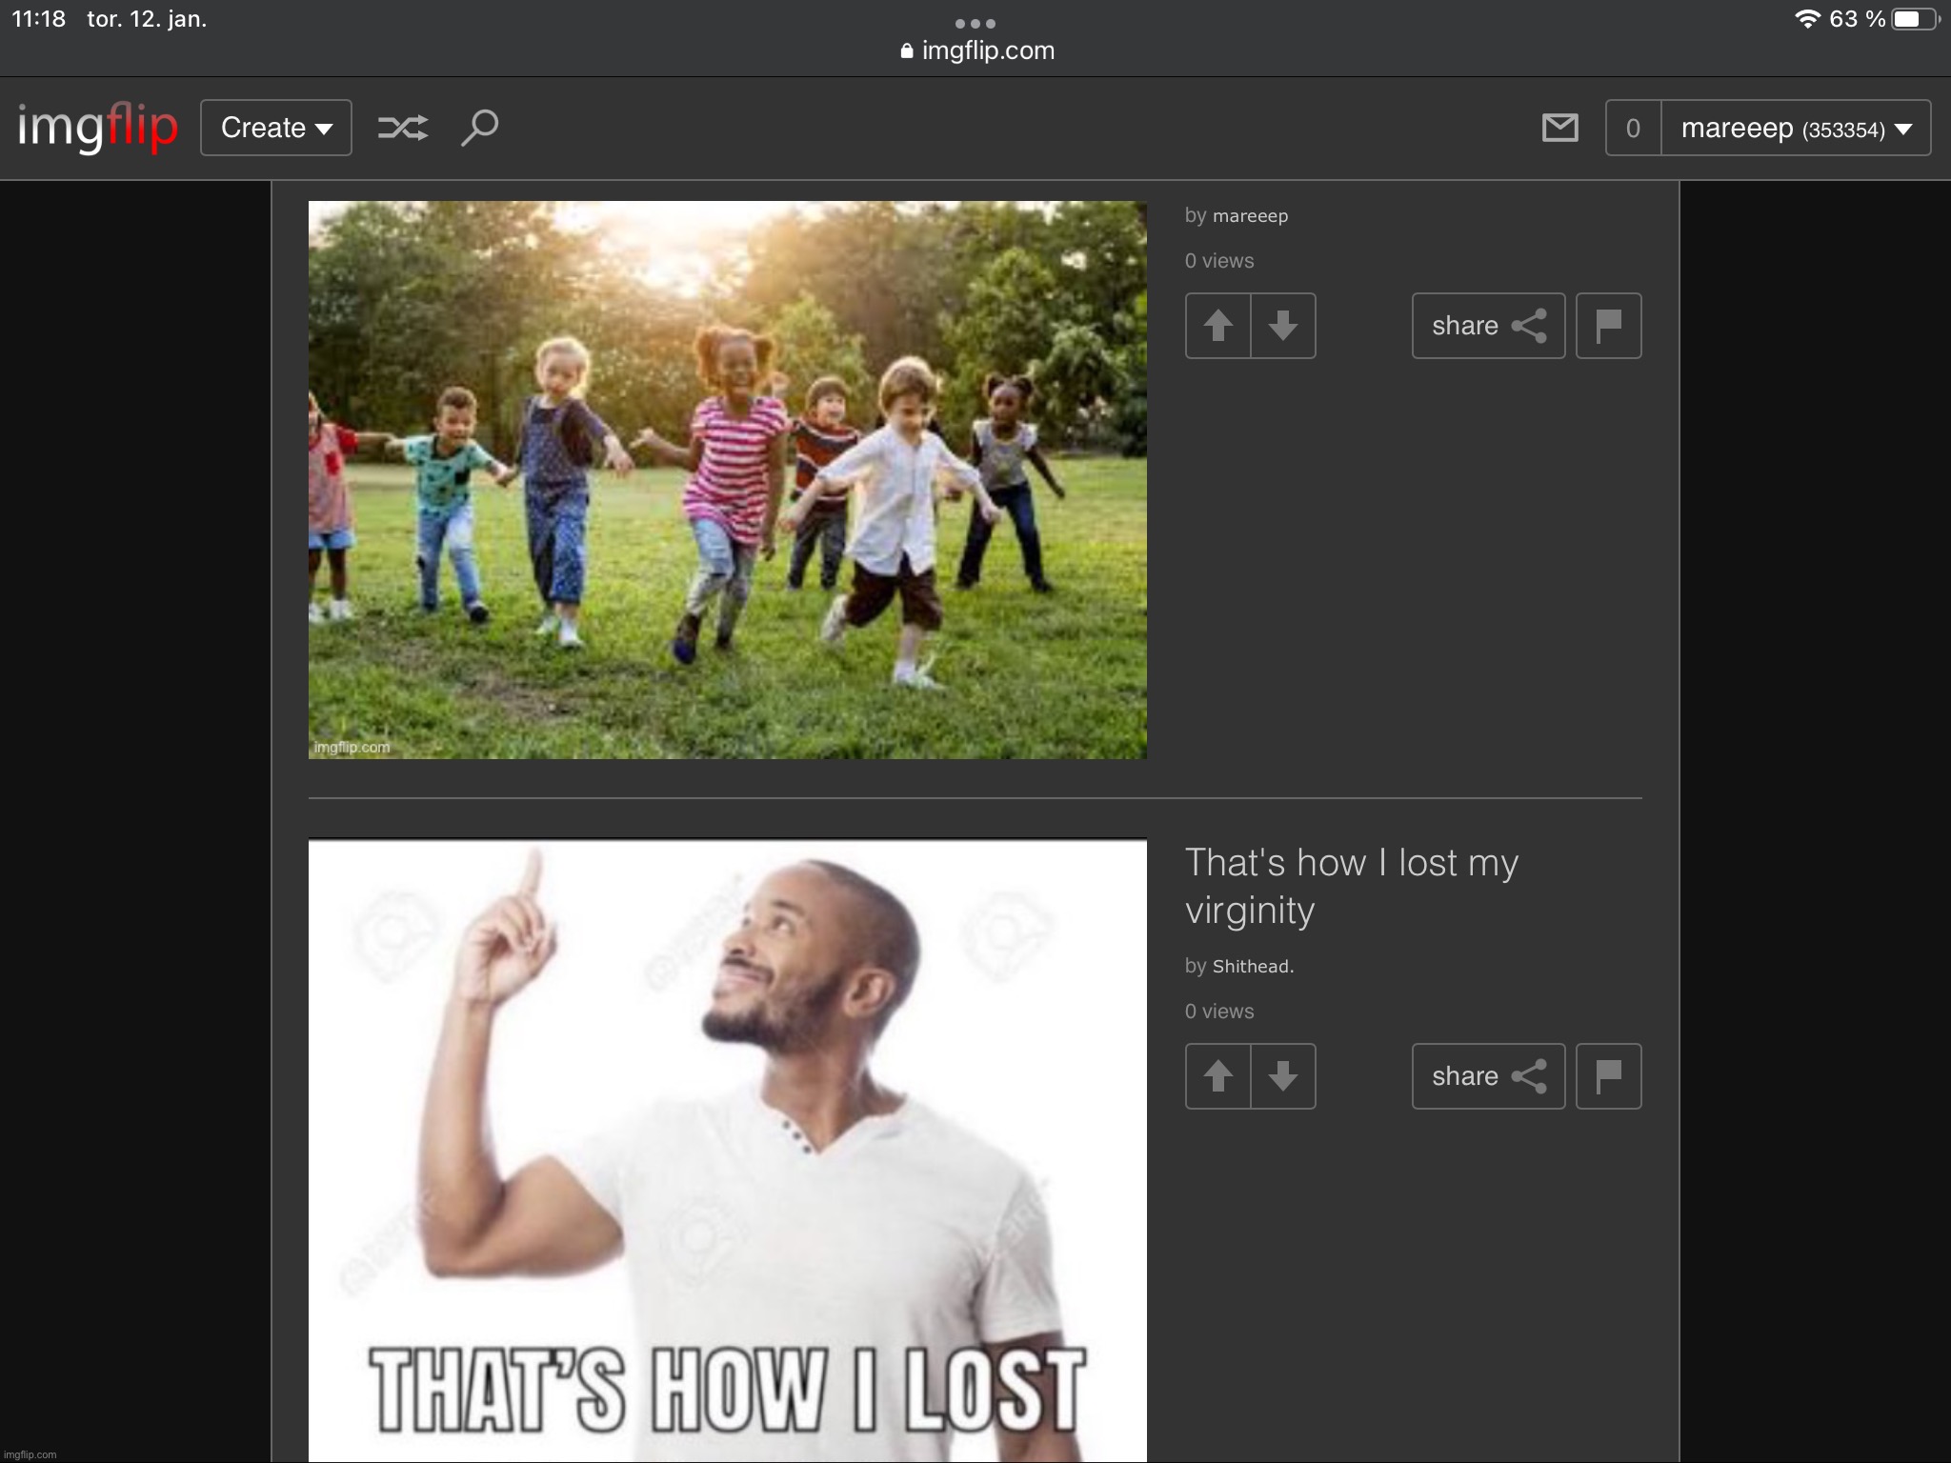The width and height of the screenshot is (1951, 1463).
Task: View mareeep's user profile
Action: pos(1250,215)
